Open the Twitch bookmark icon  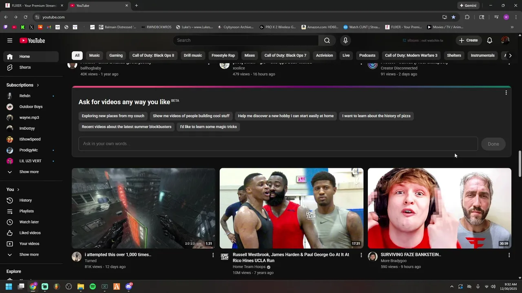pyautogui.click(x=5, y=27)
